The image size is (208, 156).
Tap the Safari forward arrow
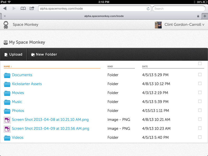[14, 9]
